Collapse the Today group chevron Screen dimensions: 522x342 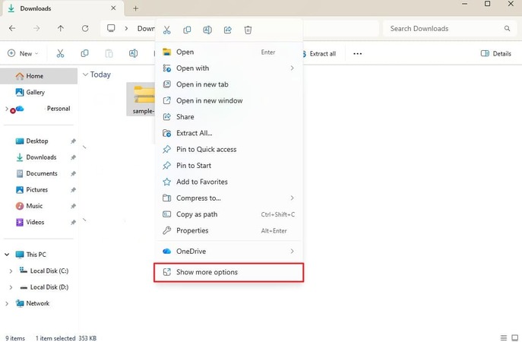85,74
